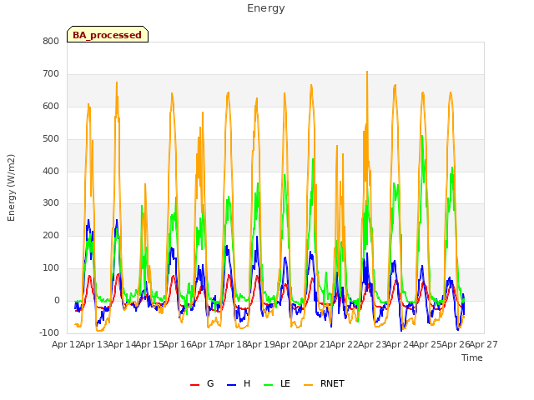Click the Apr 12 x-axis tick label
The image size is (534, 400).
(x=66, y=344)
